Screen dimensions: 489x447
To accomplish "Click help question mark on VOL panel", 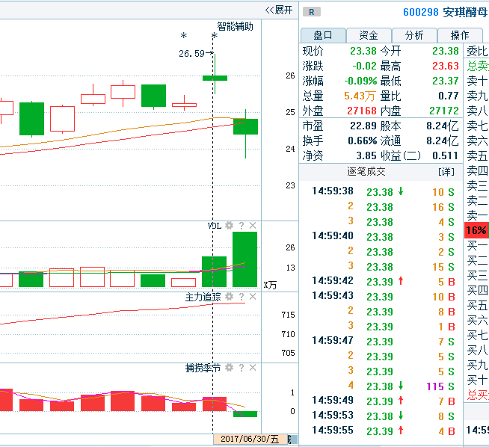I will click(242, 226).
